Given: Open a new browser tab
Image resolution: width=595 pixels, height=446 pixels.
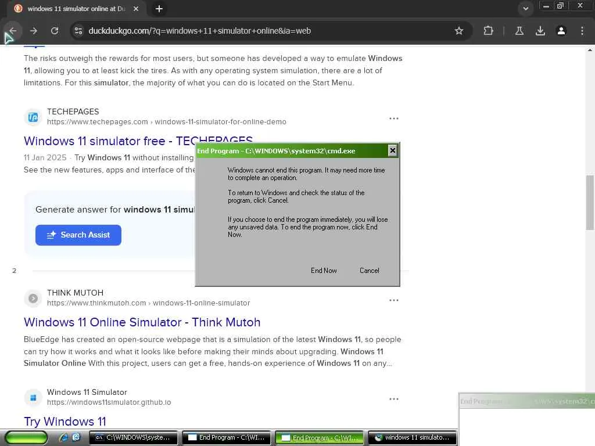Looking at the screenshot, I should 159,8.
